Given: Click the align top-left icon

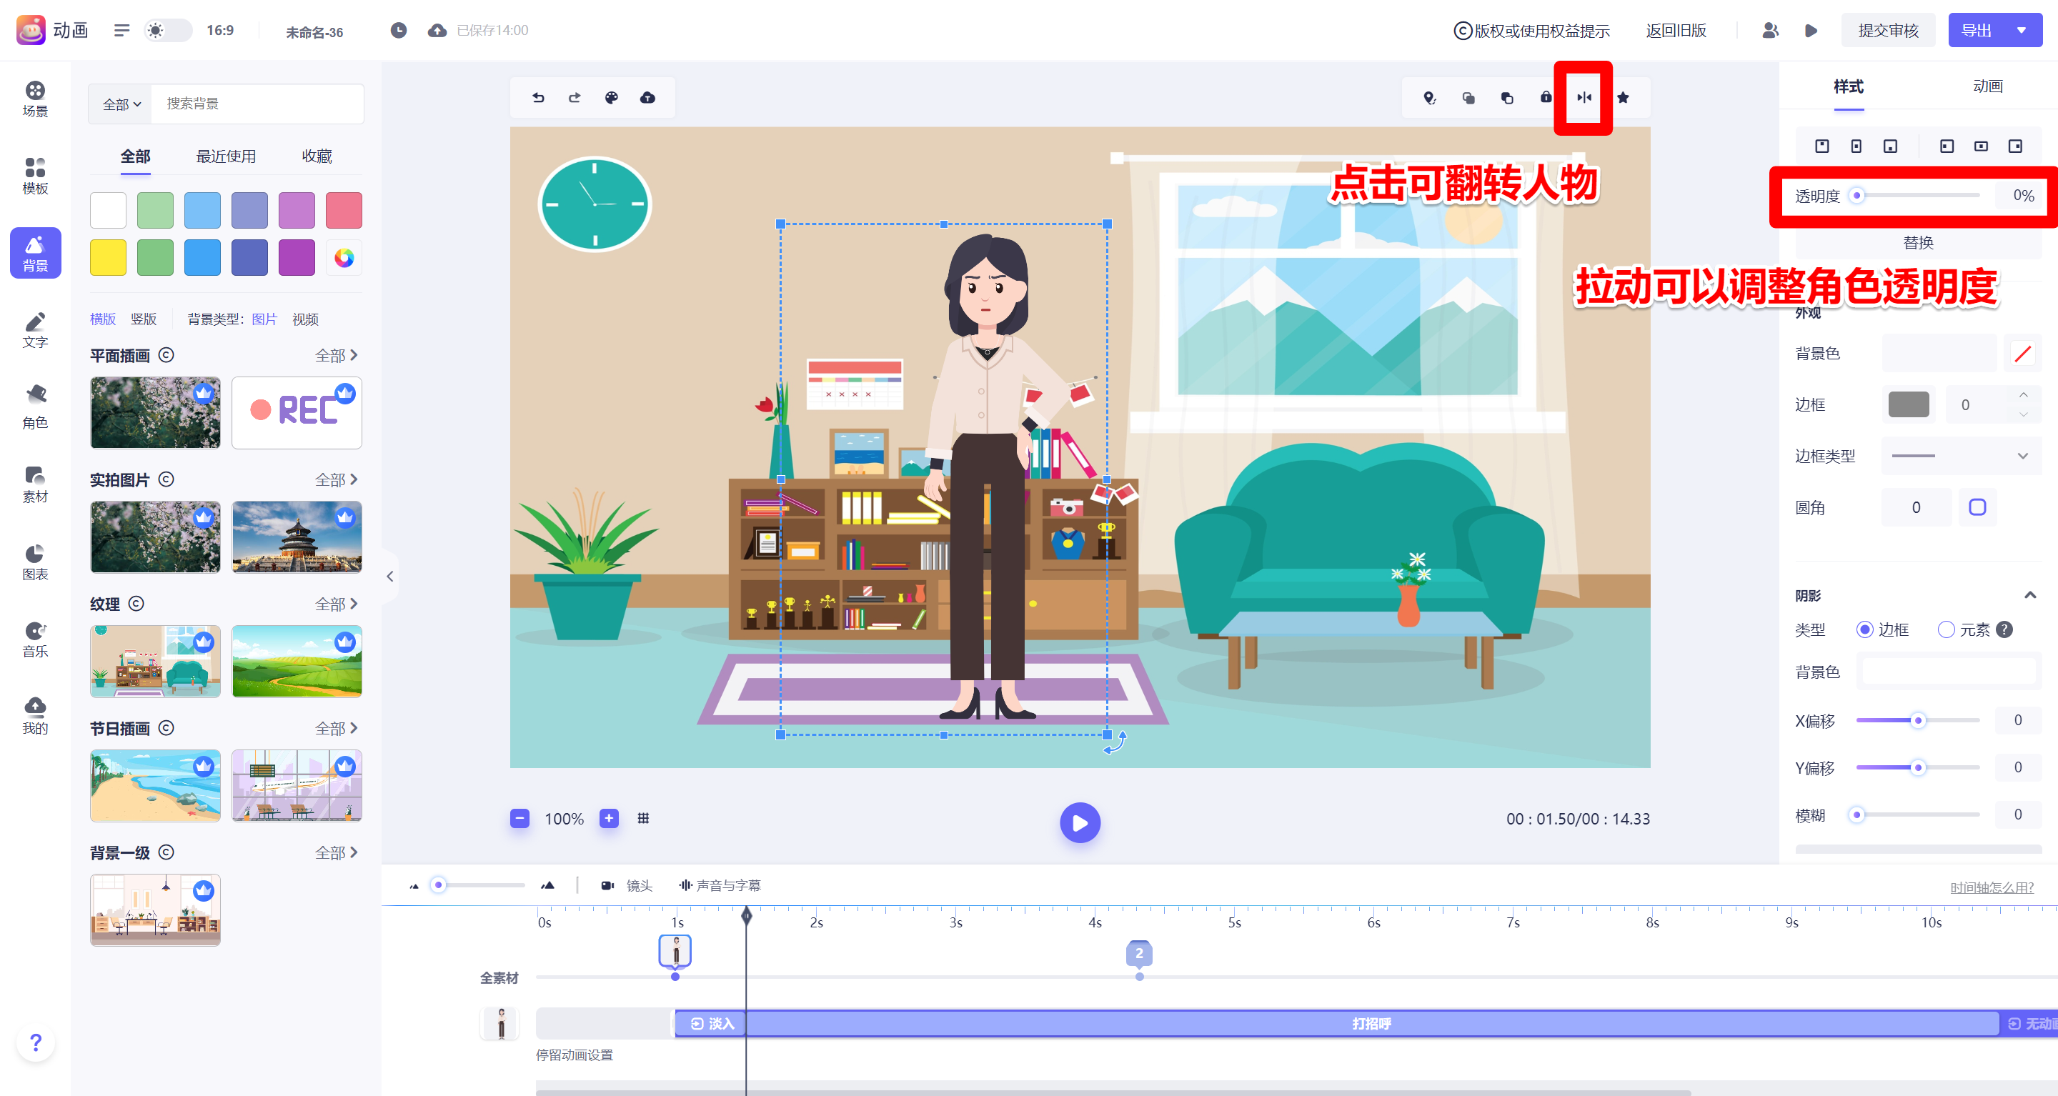Looking at the screenshot, I should point(1822,146).
